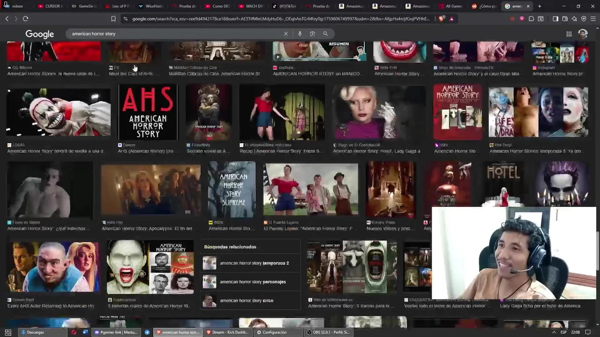Viewport: 600px width, 337px height.
Task: Click the tab search icon in toolbar
Action: (540, 19)
